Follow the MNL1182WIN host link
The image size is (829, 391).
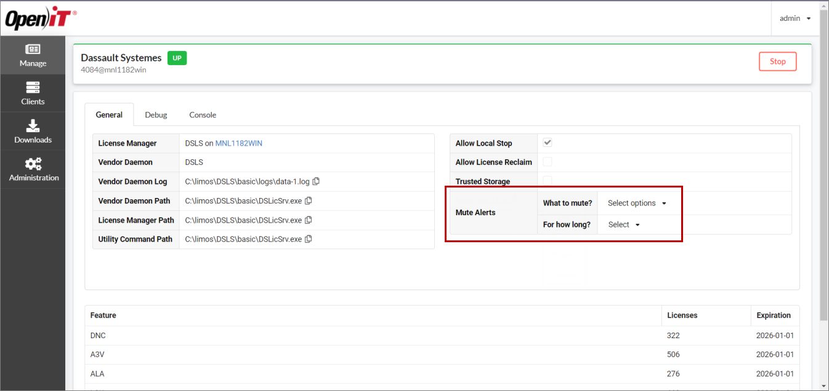[x=238, y=143]
